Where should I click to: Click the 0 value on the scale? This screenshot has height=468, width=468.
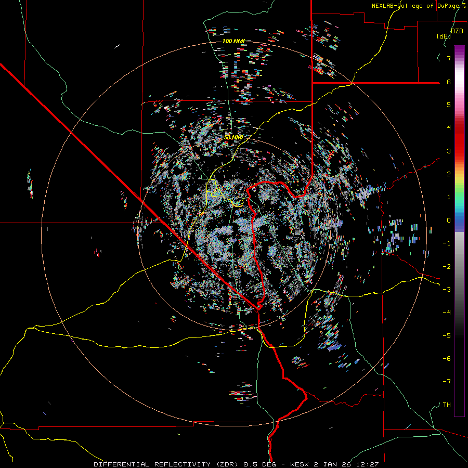click(x=449, y=220)
